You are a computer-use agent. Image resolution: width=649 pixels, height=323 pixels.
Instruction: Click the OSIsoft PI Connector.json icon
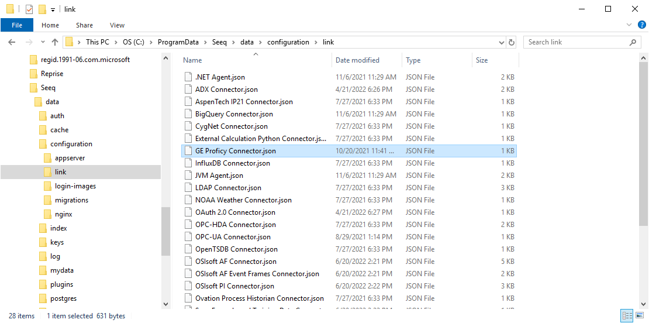188,286
